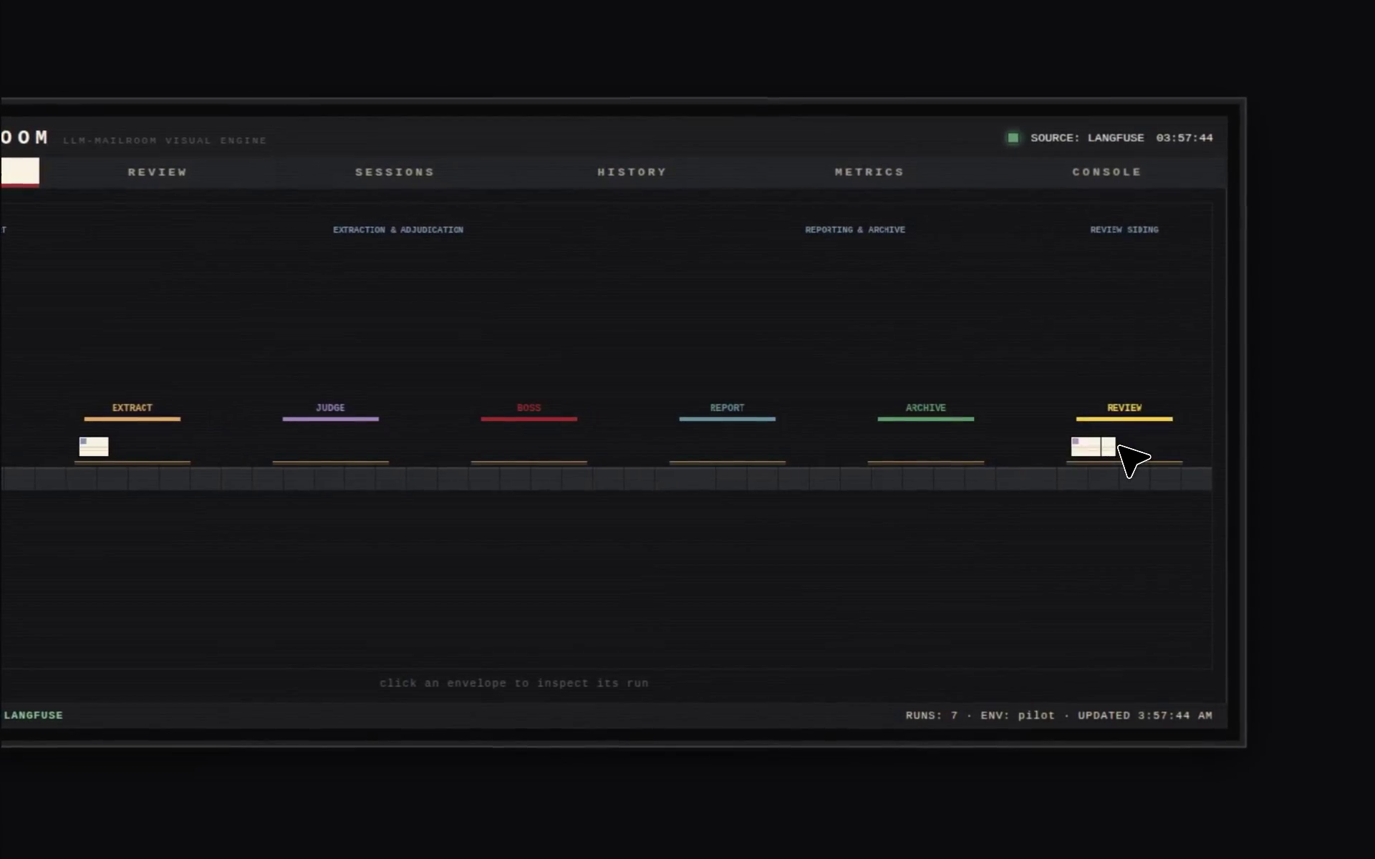
Task: Click the 03:57:44 clock in header
Action: click(x=1185, y=137)
